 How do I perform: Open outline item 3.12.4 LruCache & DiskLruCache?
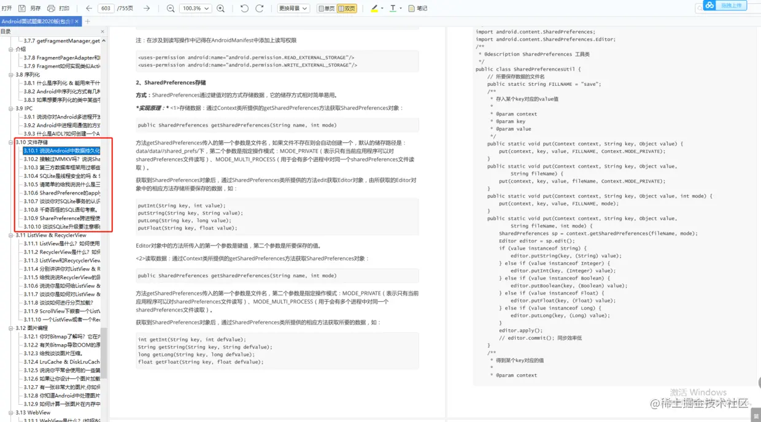click(x=61, y=362)
